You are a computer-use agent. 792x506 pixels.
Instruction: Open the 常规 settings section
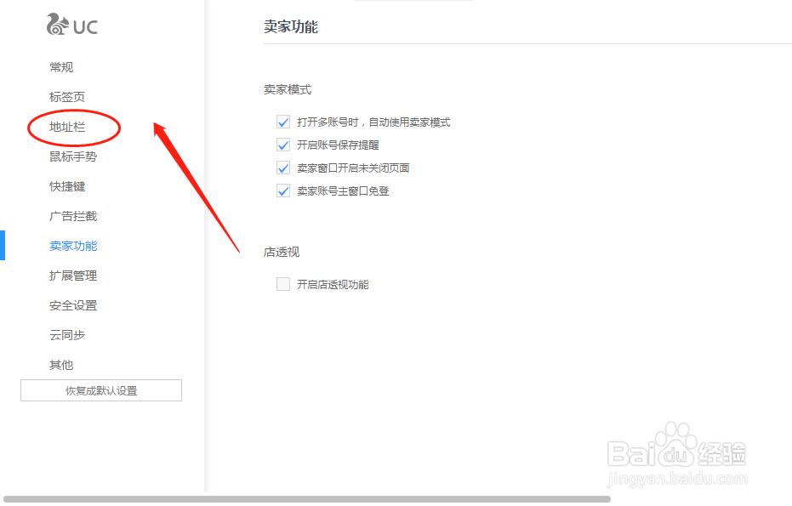coord(61,67)
